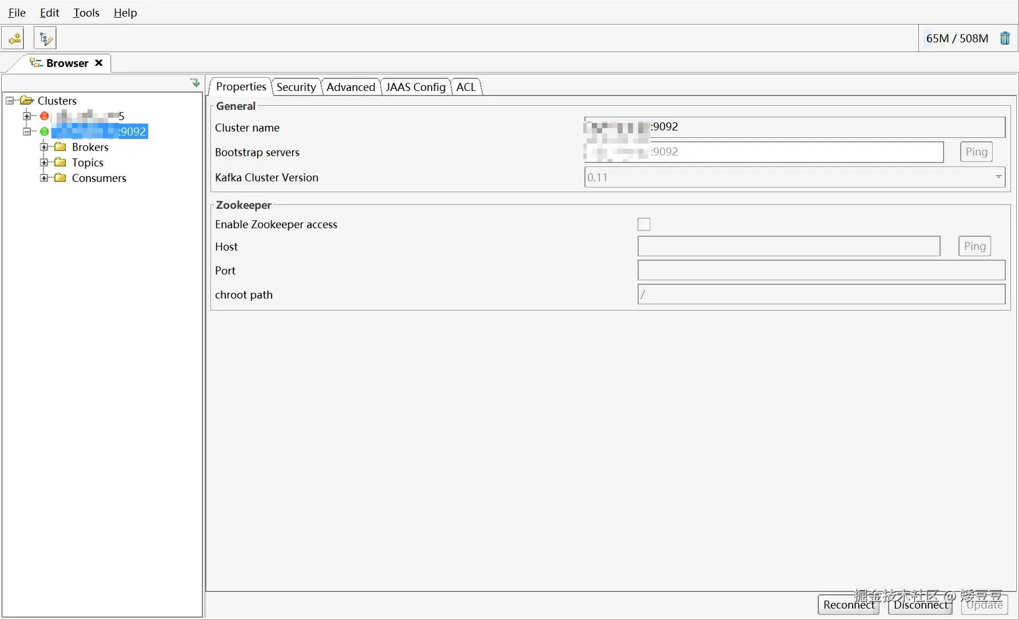This screenshot has height=620, width=1019.
Task: Expand the Brokers folder
Action: point(44,147)
